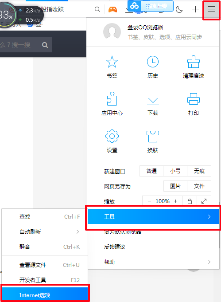The image size is (221, 302).
Task: Click the page search magnifier button
Action: click(x=45, y=45)
